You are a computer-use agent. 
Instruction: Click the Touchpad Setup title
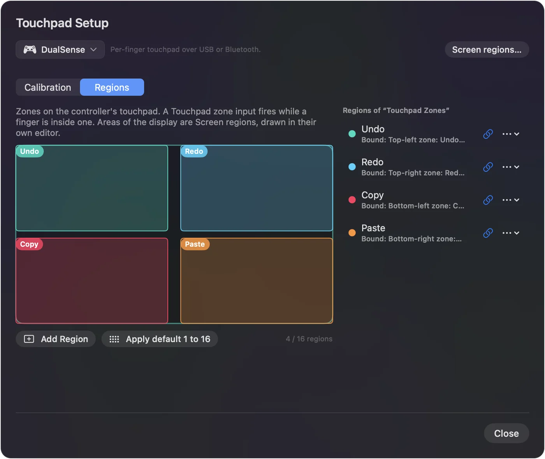[x=62, y=23]
